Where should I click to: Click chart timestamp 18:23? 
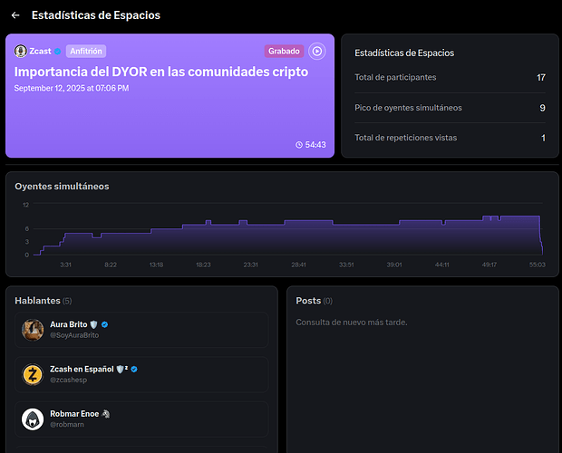click(203, 265)
